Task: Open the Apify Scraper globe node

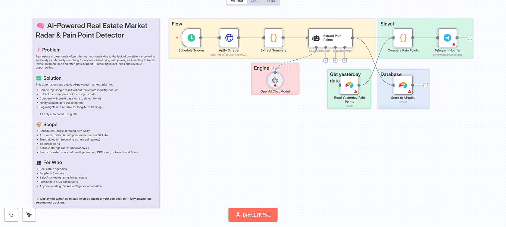Action: [x=229, y=38]
